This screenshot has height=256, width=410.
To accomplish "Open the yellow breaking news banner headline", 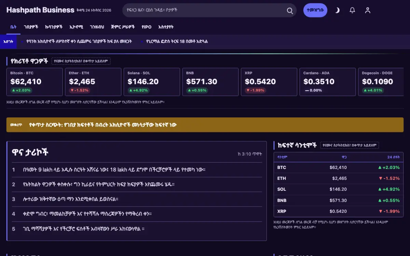I will coord(103,125).
